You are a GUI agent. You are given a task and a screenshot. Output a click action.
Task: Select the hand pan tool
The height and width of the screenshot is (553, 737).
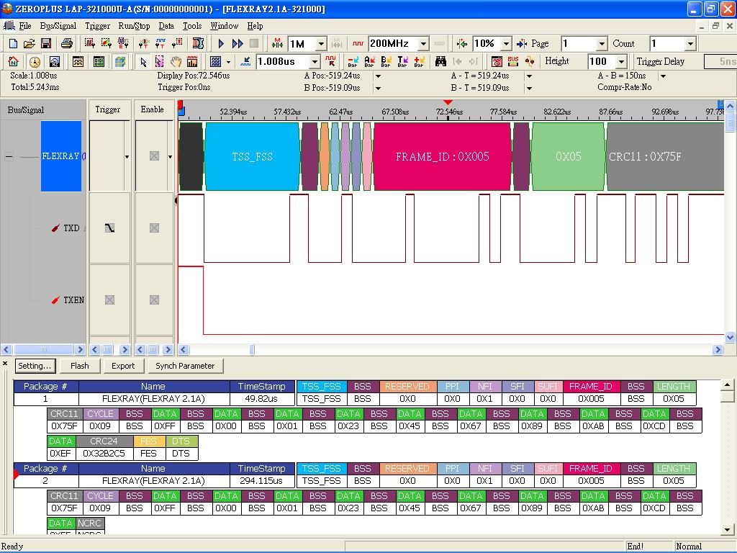coord(176,62)
